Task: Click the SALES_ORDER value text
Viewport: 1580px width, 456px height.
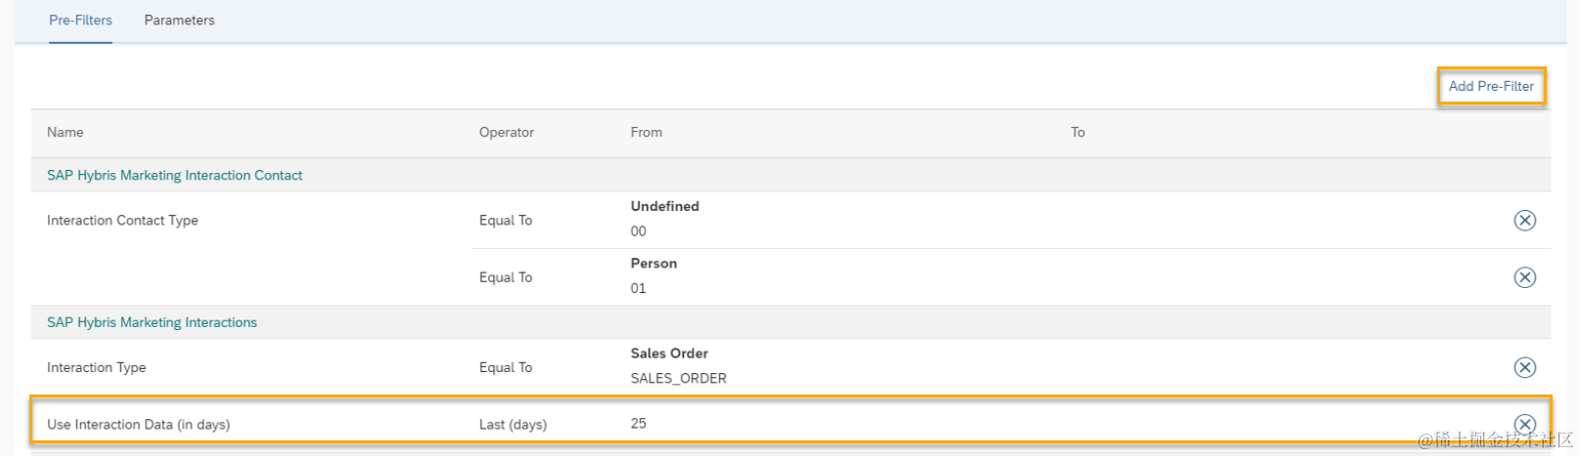Action: coord(678,379)
